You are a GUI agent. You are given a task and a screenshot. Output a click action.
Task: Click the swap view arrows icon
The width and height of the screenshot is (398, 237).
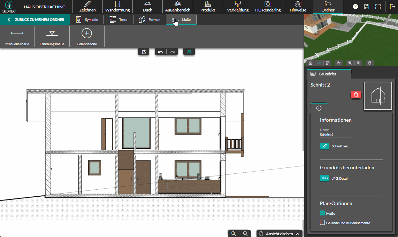click(x=144, y=52)
